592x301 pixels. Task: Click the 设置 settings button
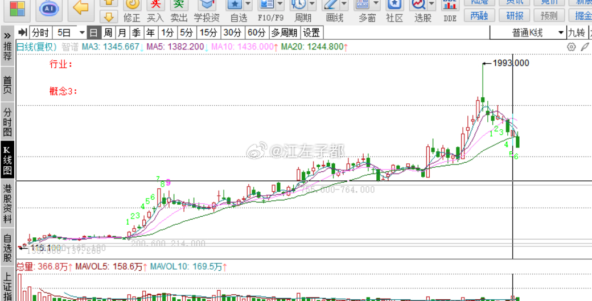pyautogui.click(x=311, y=33)
